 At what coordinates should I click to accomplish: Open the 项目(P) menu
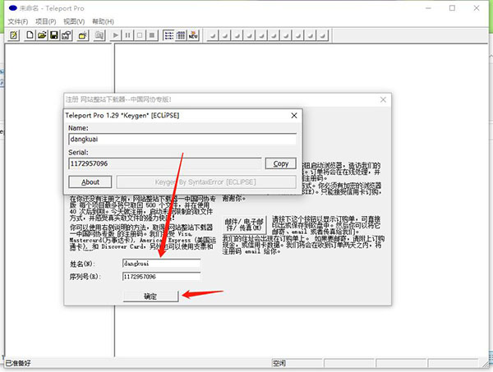point(45,21)
